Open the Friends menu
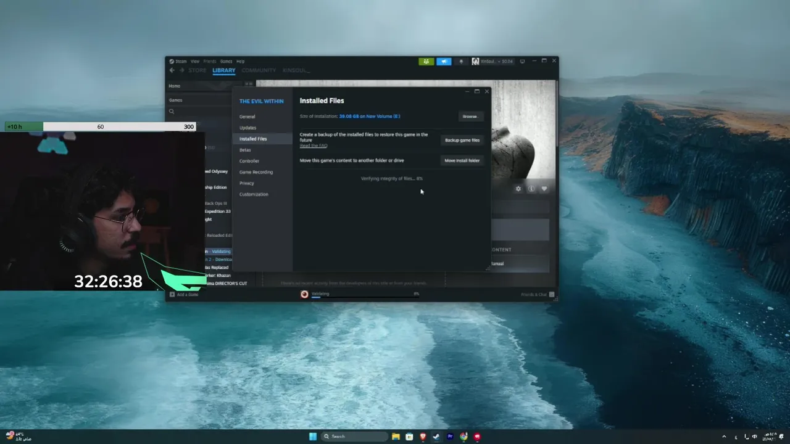The height and width of the screenshot is (444, 790). coord(210,61)
